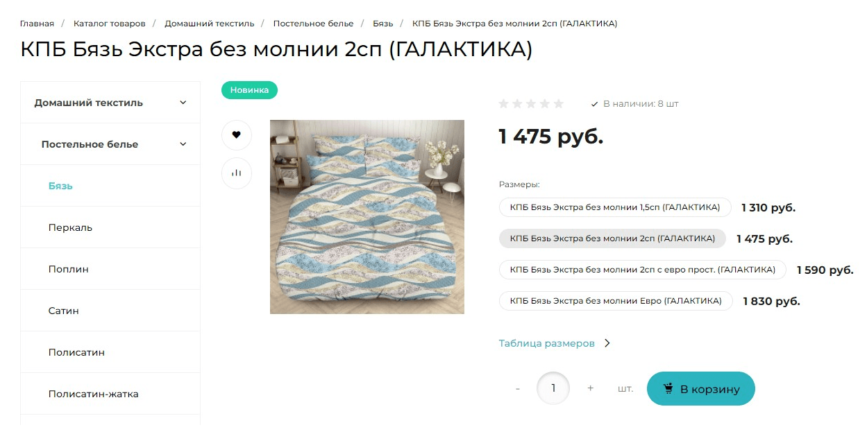Click the compare bar-chart icon
The height and width of the screenshot is (443, 867).
(x=236, y=173)
